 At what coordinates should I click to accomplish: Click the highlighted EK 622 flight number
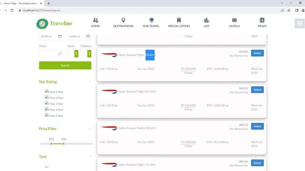click(x=150, y=55)
